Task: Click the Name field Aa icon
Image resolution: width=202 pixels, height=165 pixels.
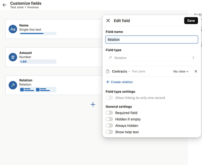Action: pyautogui.click(x=13, y=29)
